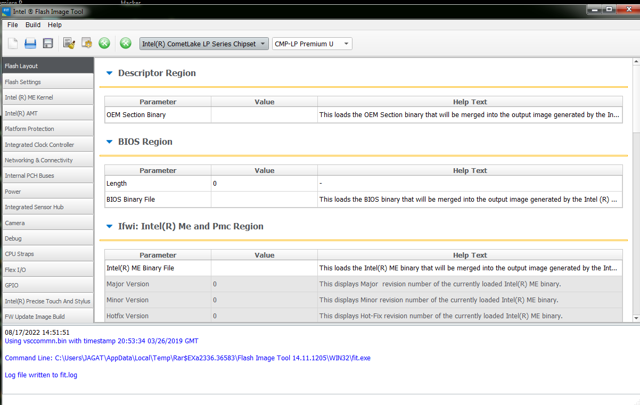640x405 pixels.
Task: Open the Help menu
Action: click(x=55, y=25)
